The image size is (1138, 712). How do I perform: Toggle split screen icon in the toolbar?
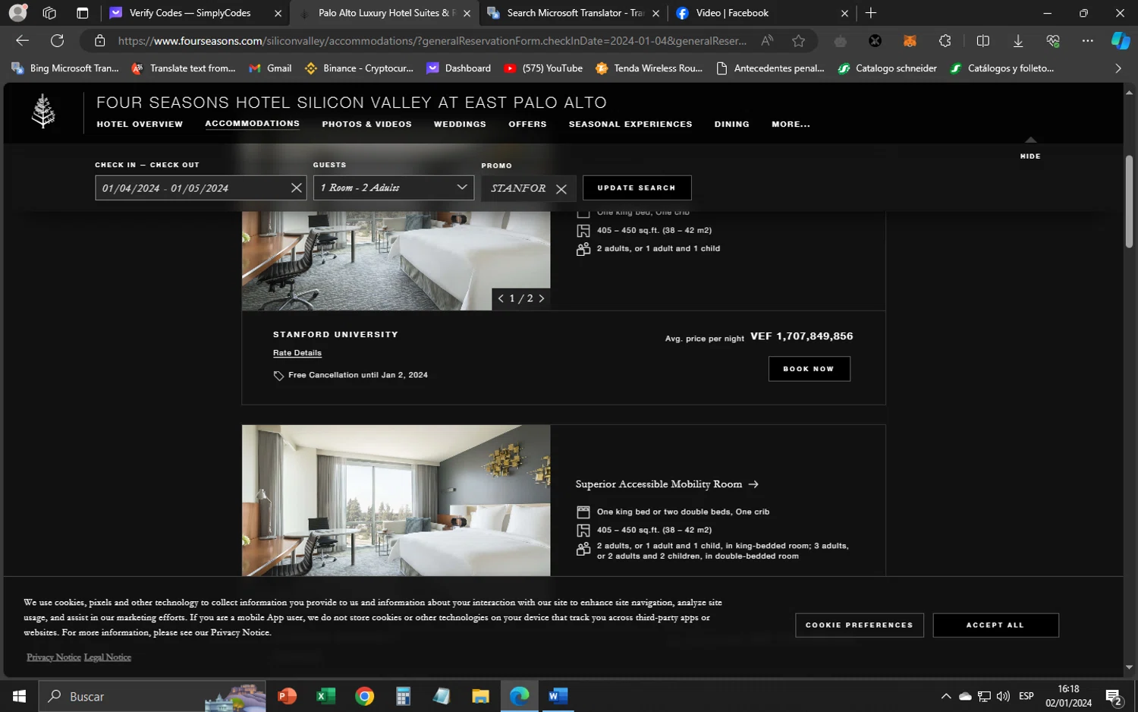click(x=982, y=41)
